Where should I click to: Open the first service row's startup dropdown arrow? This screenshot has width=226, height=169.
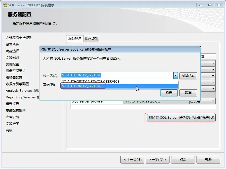tap(213, 63)
